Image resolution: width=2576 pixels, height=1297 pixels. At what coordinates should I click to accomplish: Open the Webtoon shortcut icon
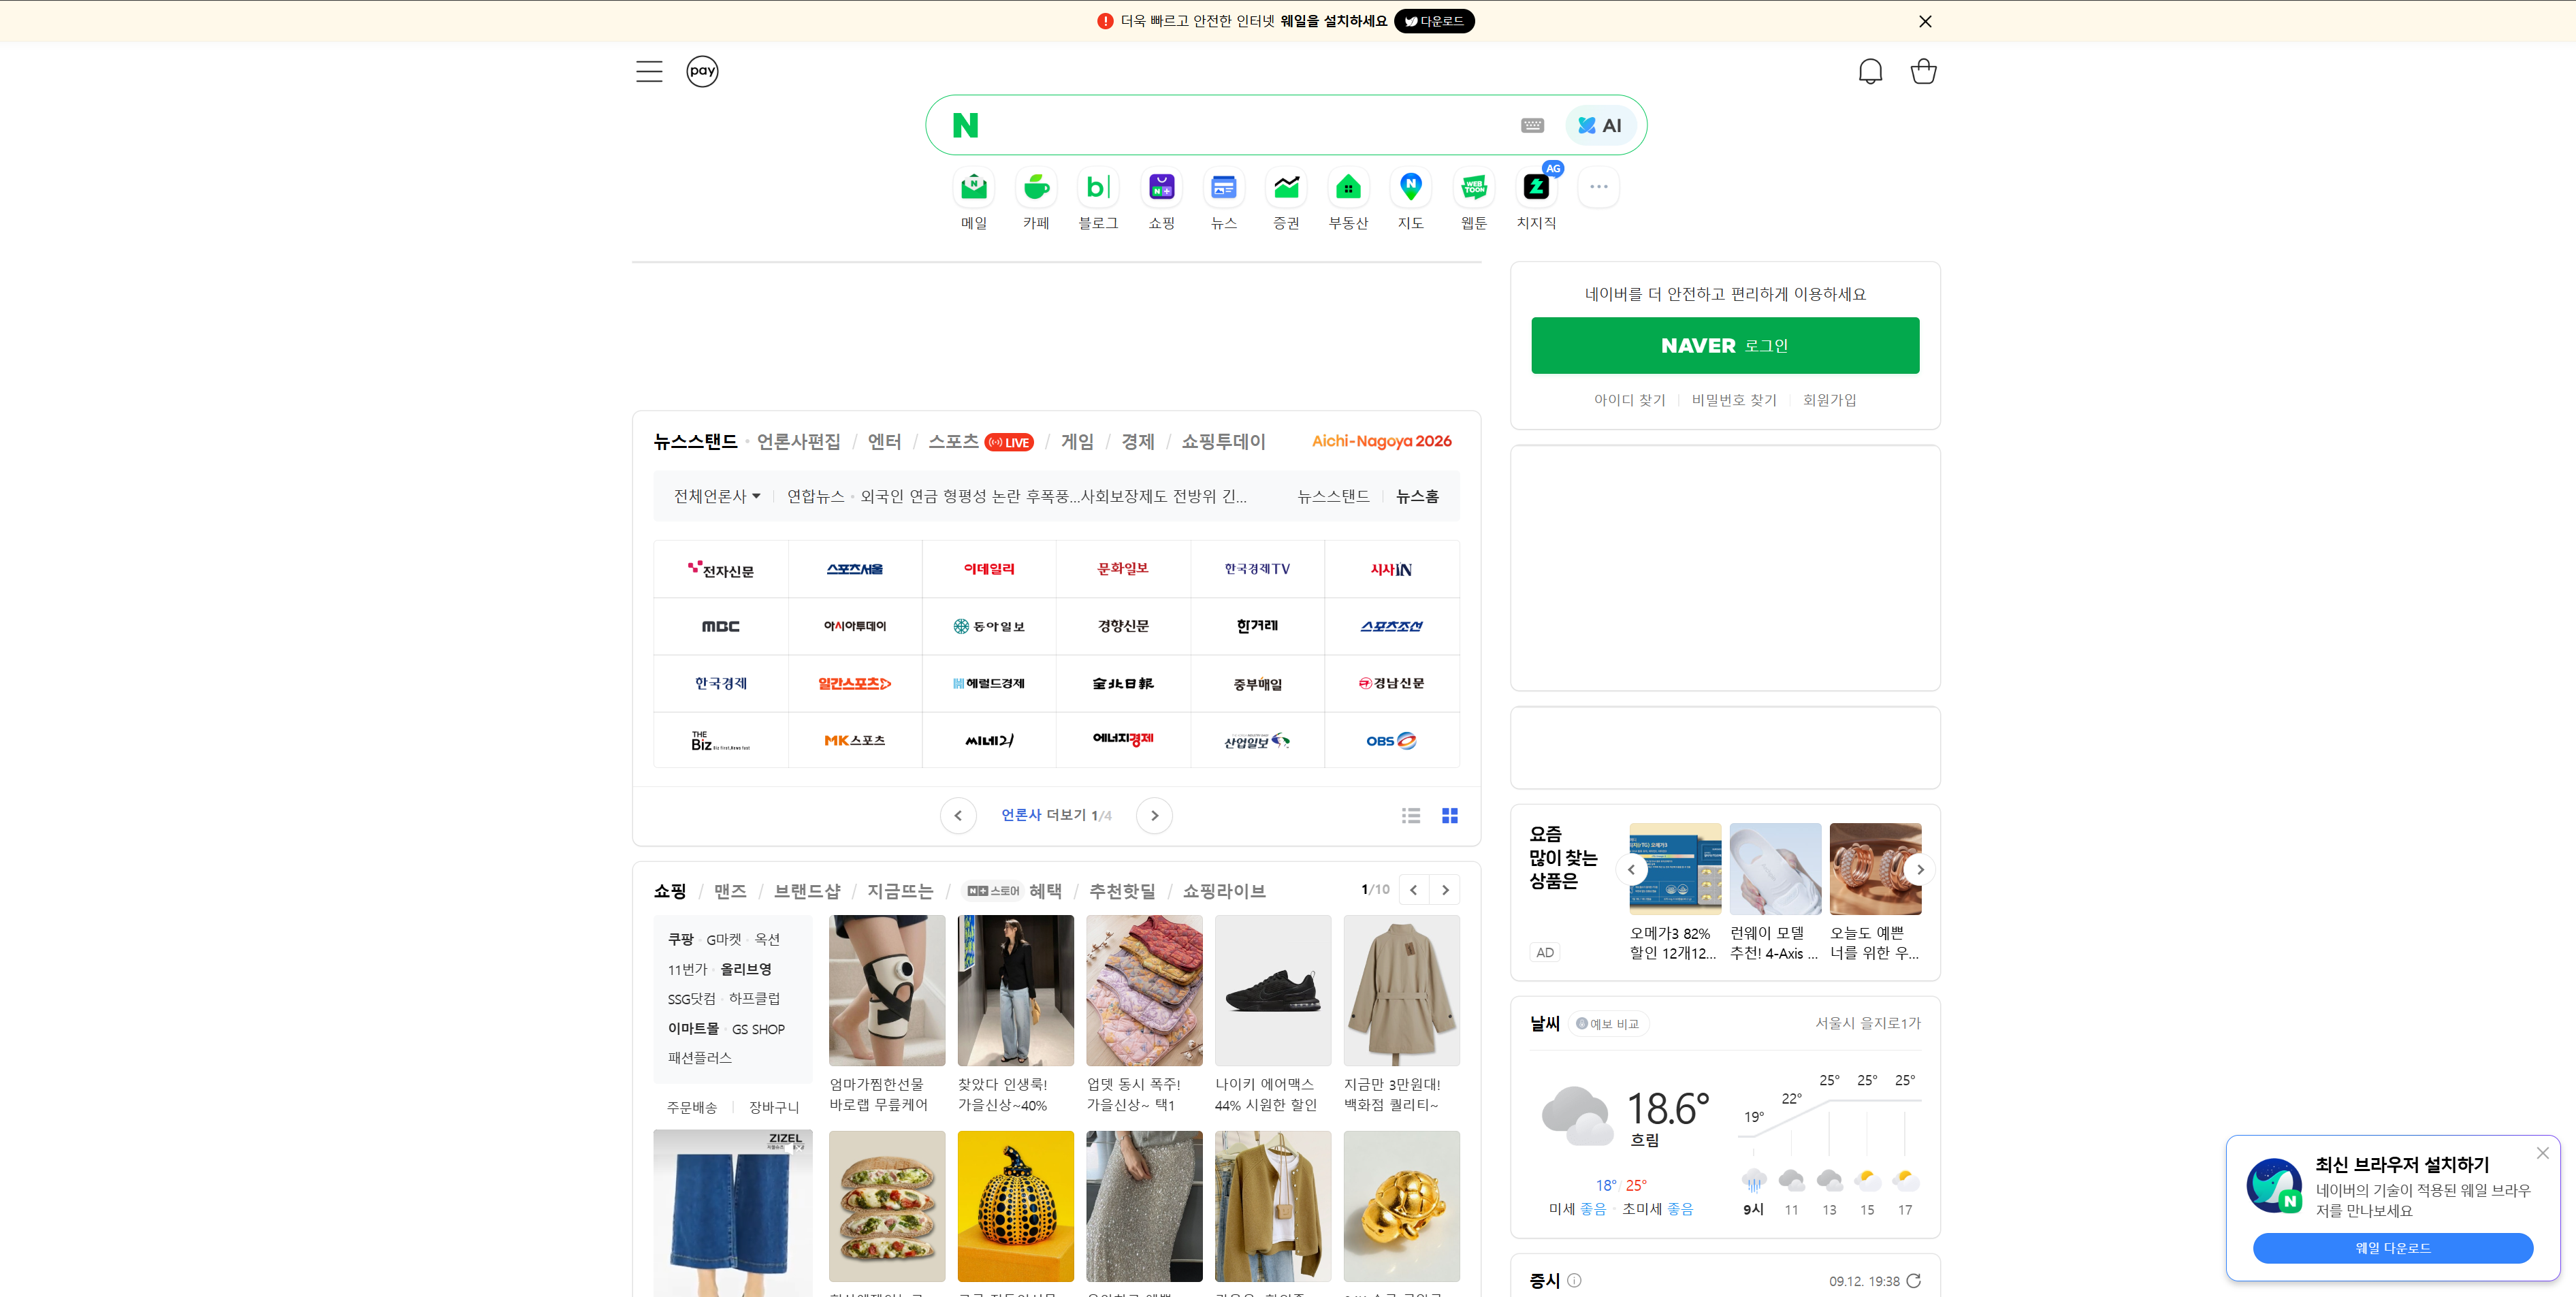click(1473, 187)
